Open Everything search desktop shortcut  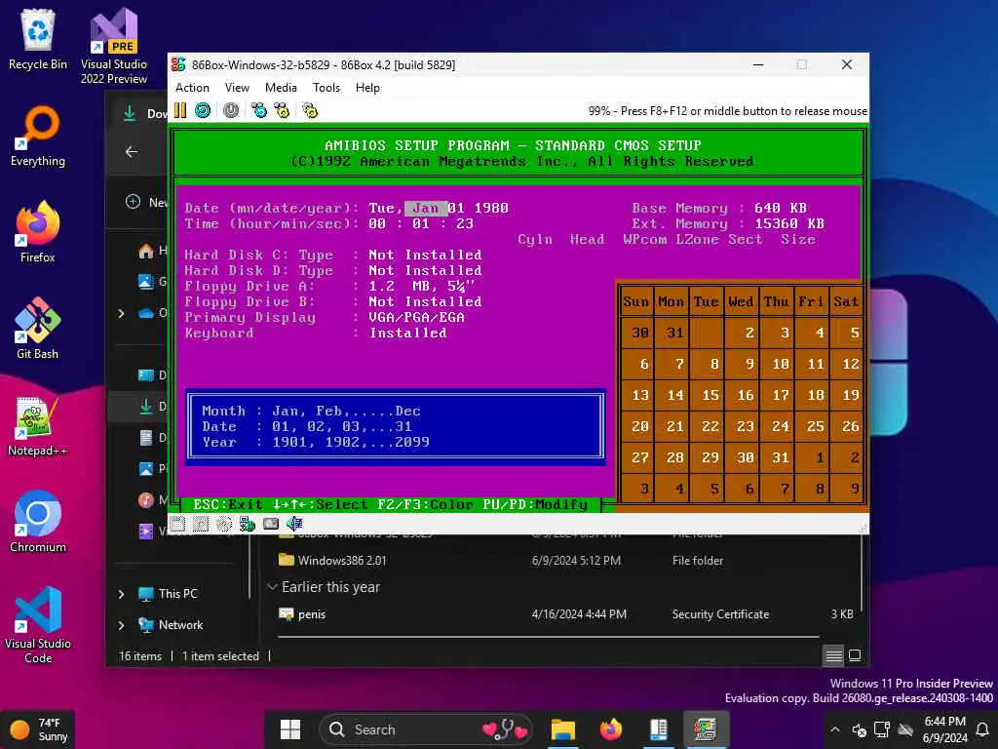coord(38,137)
